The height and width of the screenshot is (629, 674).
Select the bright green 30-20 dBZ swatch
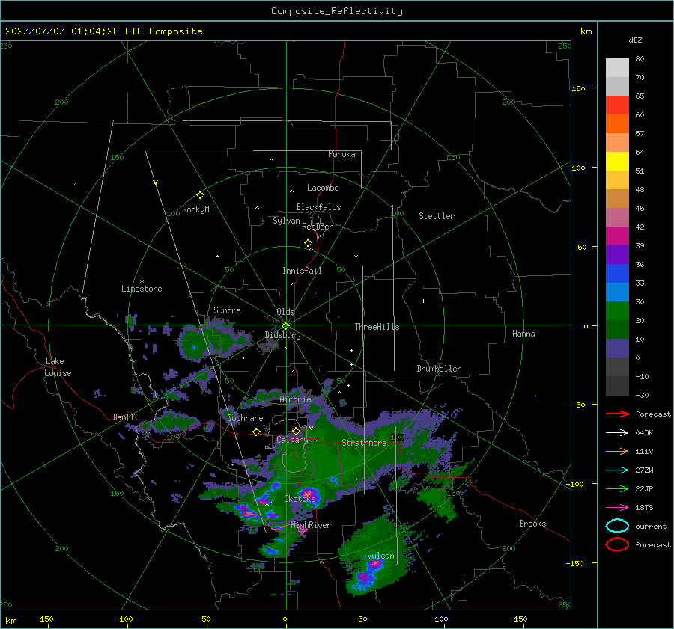pyautogui.click(x=617, y=311)
